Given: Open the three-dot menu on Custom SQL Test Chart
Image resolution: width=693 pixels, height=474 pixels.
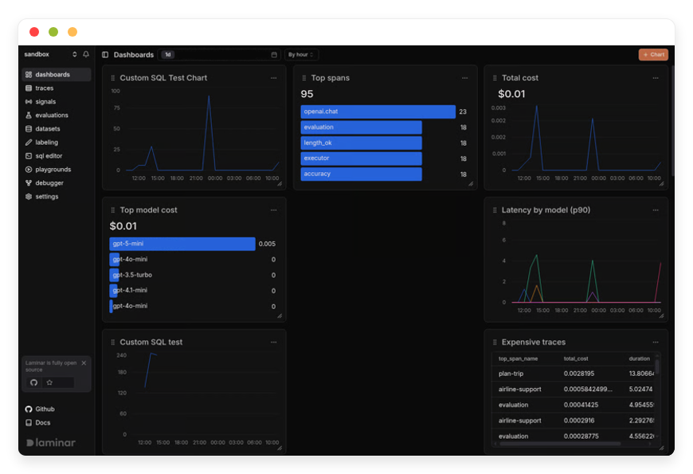Looking at the screenshot, I should click(273, 78).
